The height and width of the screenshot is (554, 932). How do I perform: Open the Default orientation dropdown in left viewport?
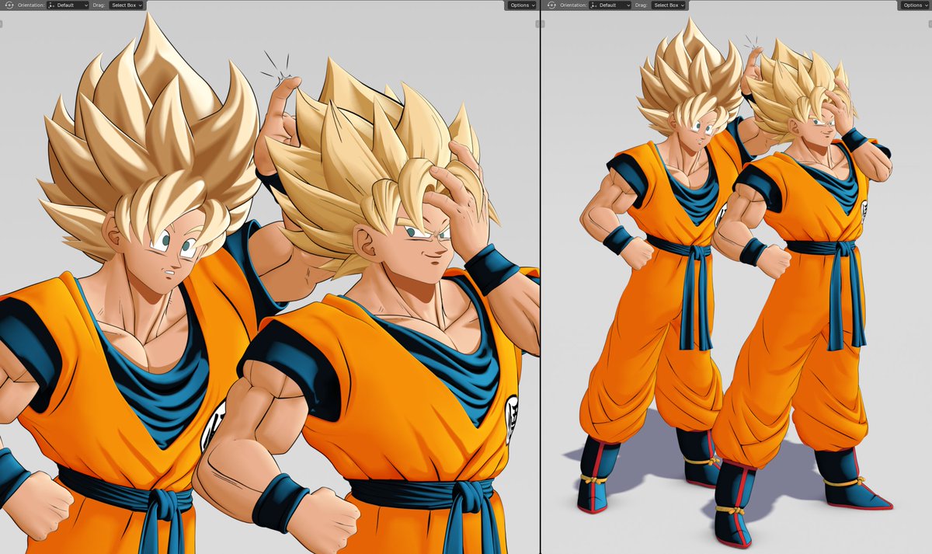tap(68, 5)
